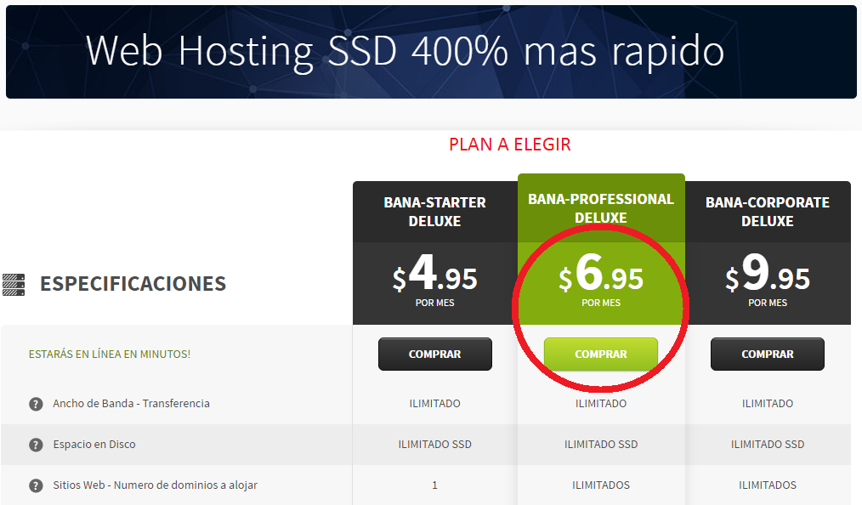The image size is (862, 505).
Task: Click ILIMITADOS sites value under Bana-Corporate
Action: pos(768,485)
